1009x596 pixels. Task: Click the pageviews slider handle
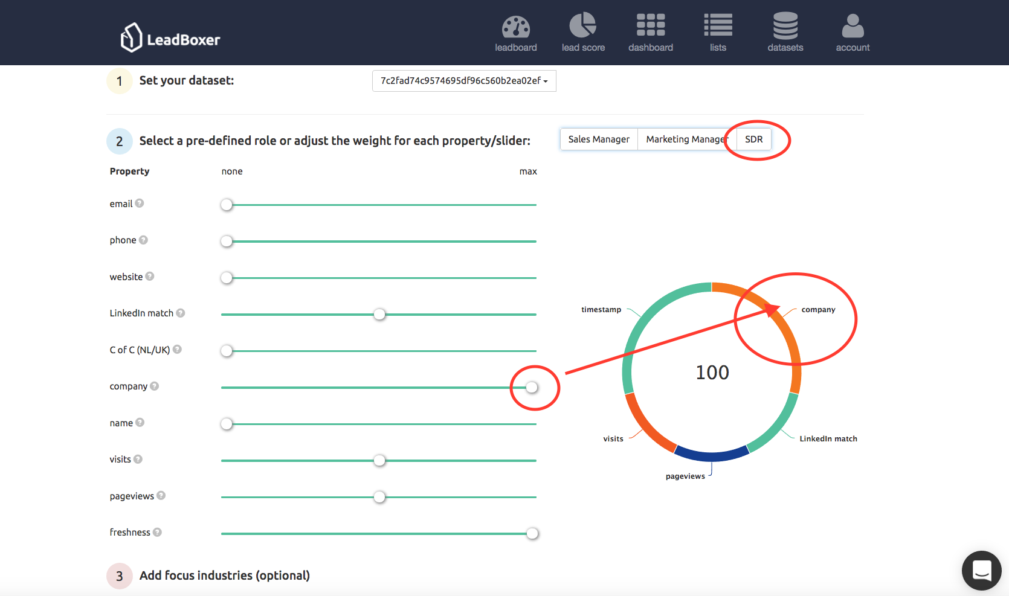click(379, 497)
